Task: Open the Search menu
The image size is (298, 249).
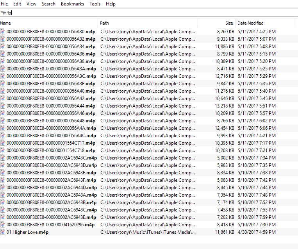Action: 48,4
